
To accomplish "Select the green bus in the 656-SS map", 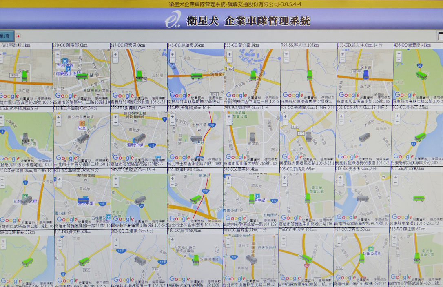I will click(x=196, y=199).
